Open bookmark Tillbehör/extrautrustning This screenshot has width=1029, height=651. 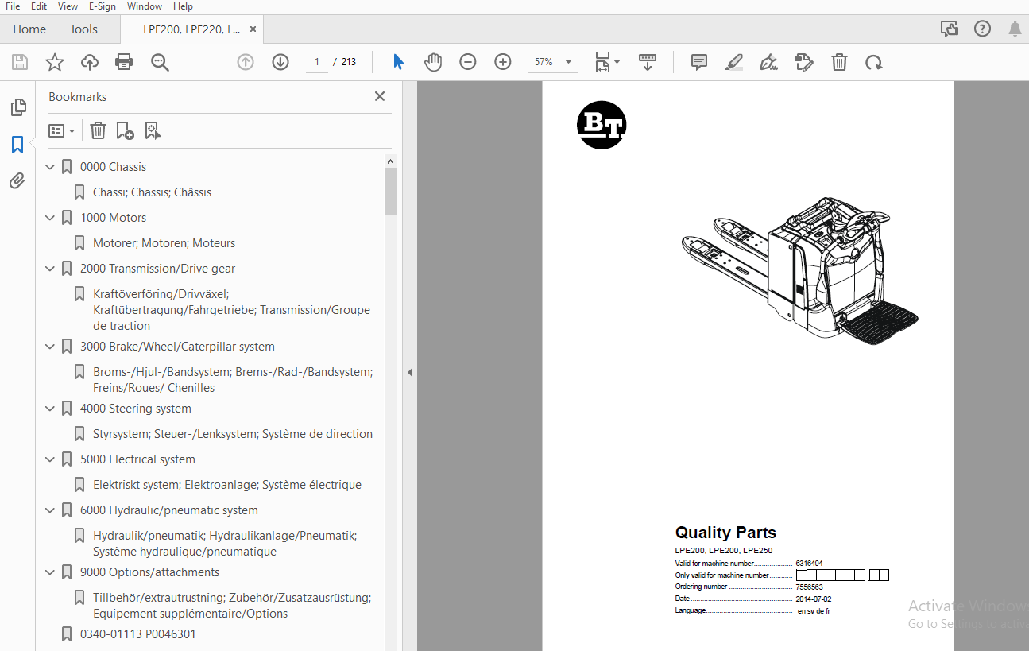point(232,606)
